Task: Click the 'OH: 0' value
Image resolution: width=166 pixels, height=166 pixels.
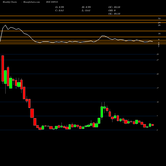Action: [112, 10]
